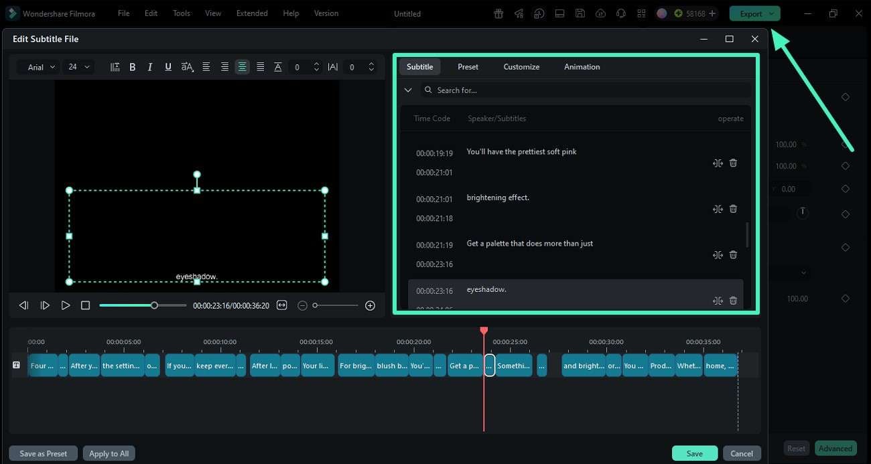Align subtitle text right
The height and width of the screenshot is (464, 871).
[224, 67]
